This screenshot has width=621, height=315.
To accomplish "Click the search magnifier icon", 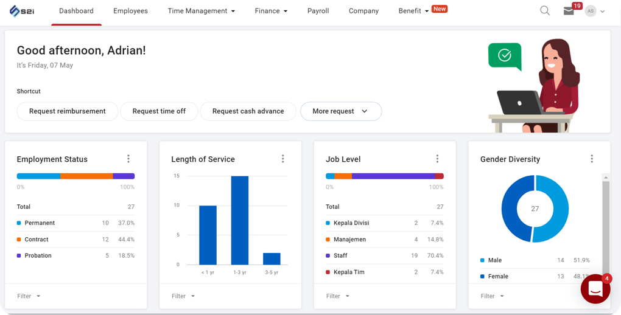I will 545,11.
